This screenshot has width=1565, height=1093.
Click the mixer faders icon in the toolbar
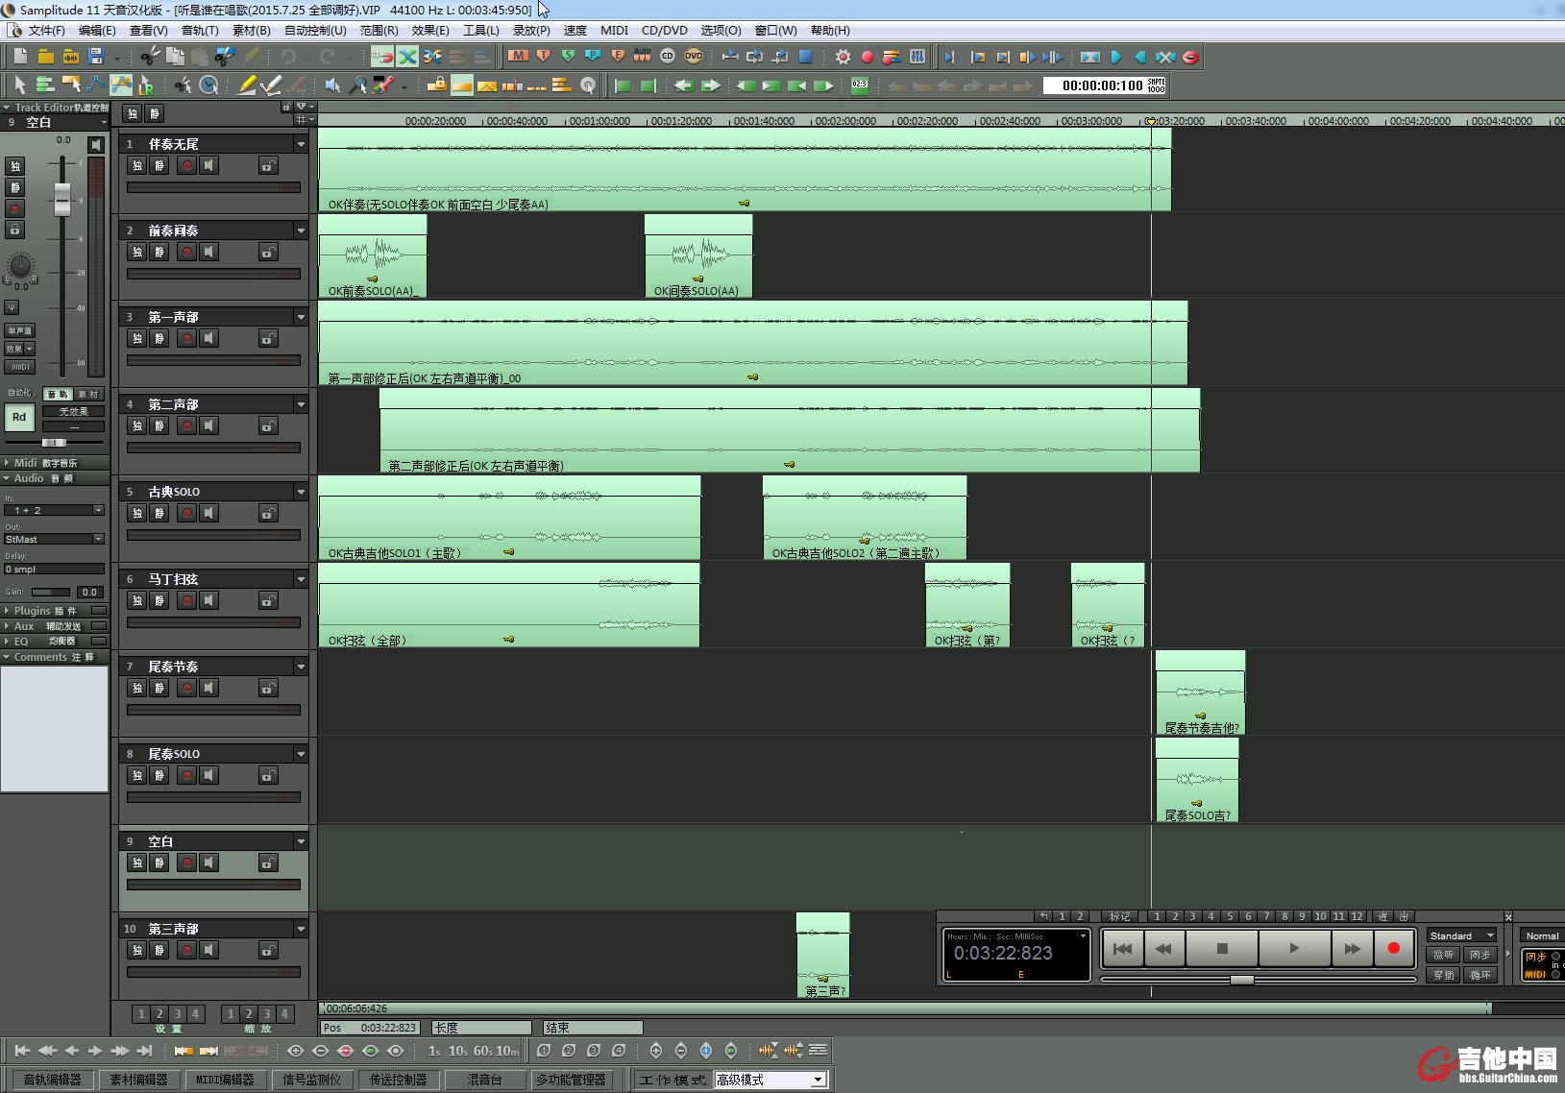[917, 57]
